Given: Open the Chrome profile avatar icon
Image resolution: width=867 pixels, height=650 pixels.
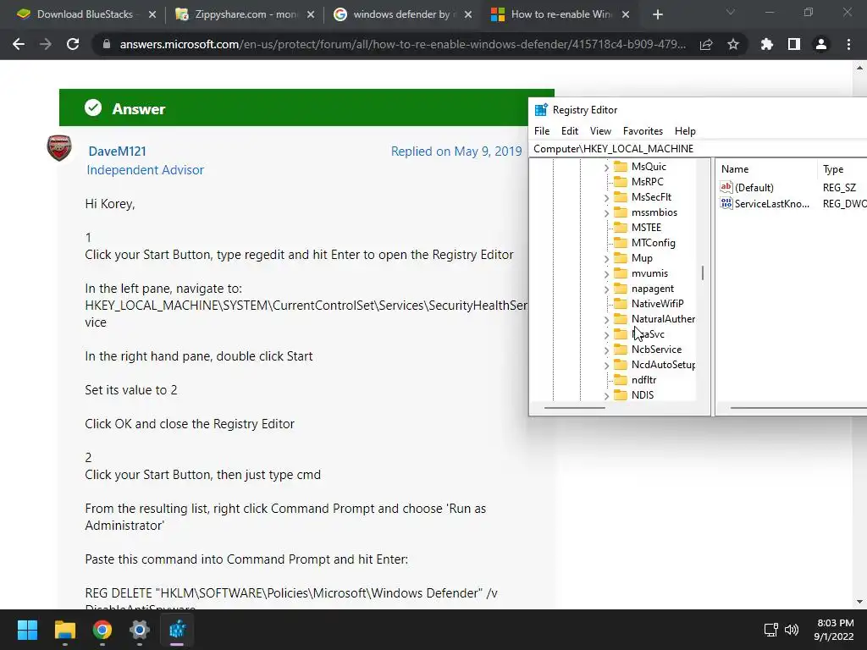Looking at the screenshot, I should pyautogui.click(x=821, y=44).
